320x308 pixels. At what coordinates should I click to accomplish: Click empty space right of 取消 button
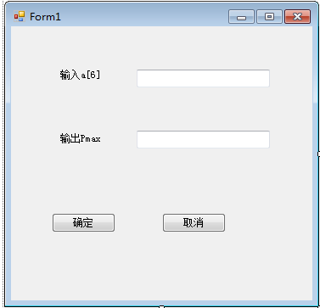[269, 223]
